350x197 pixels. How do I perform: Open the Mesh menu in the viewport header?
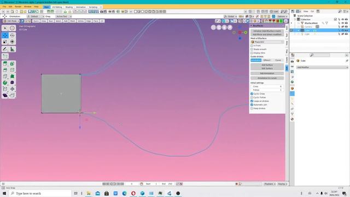[73, 21]
